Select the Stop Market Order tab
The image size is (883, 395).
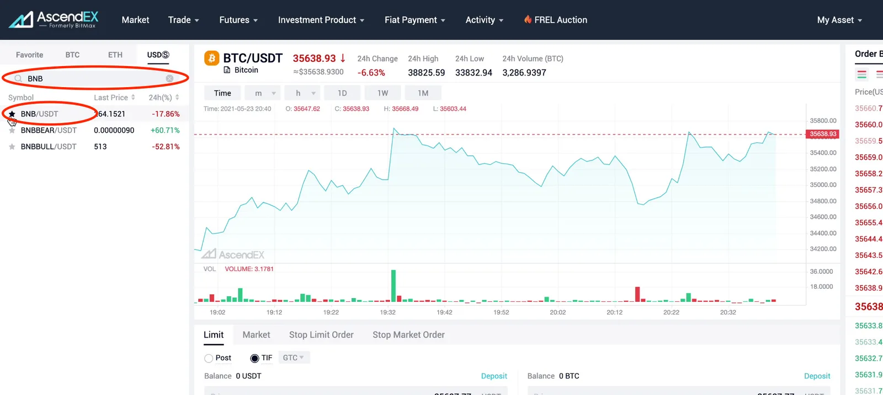coord(408,335)
